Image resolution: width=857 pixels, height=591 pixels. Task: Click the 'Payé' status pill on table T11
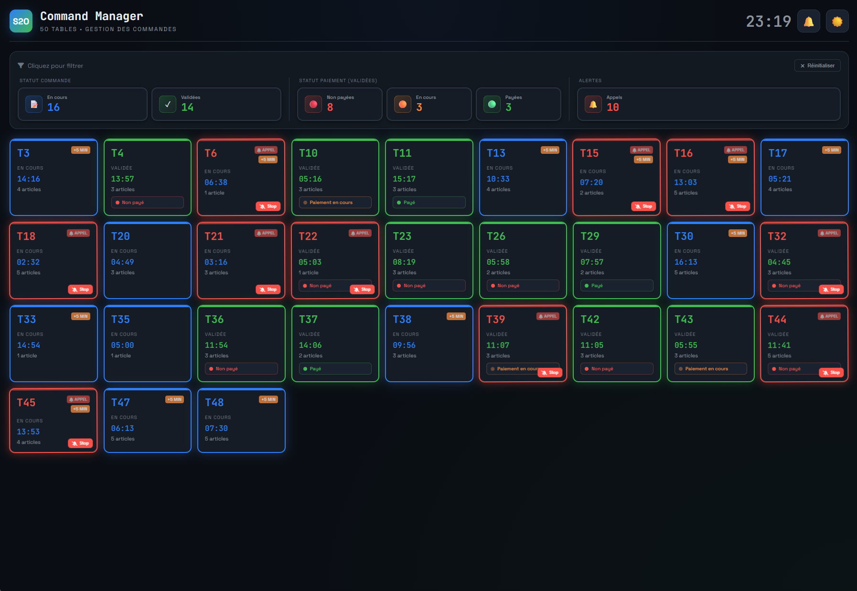(x=428, y=202)
